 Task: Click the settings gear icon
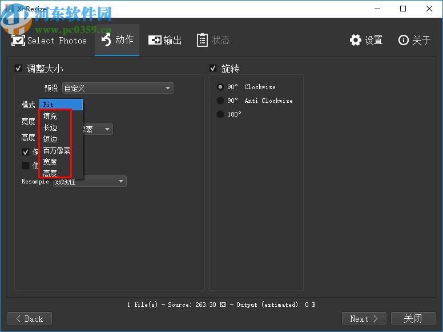pyautogui.click(x=356, y=40)
